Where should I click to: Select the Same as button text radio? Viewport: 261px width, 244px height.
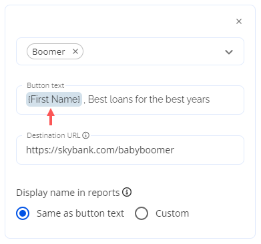click(23, 213)
